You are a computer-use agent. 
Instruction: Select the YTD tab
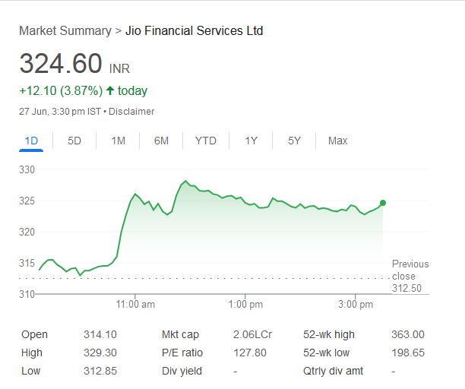coord(205,141)
